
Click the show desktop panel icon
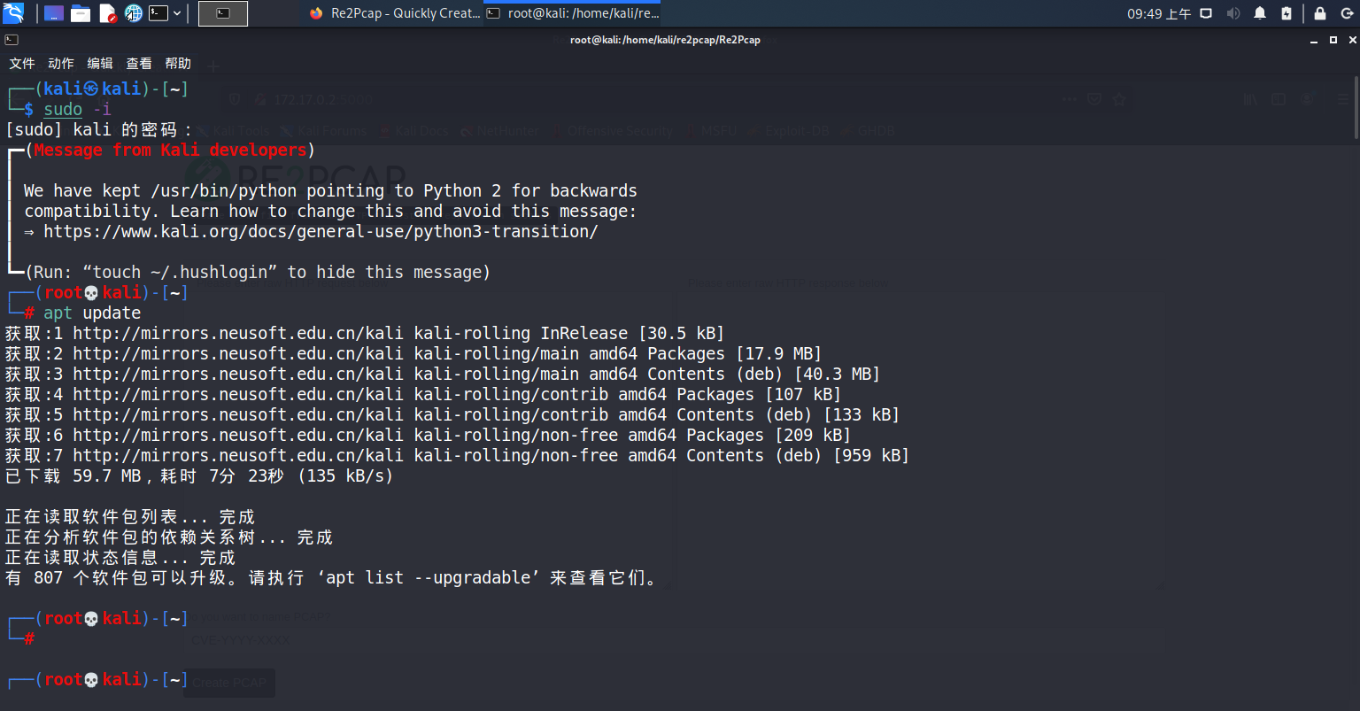click(x=54, y=13)
